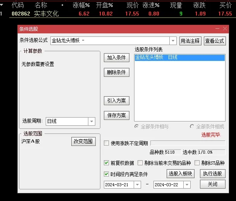
Task: Uncheck the 前复权数据 checkbox
Action: pos(107,163)
